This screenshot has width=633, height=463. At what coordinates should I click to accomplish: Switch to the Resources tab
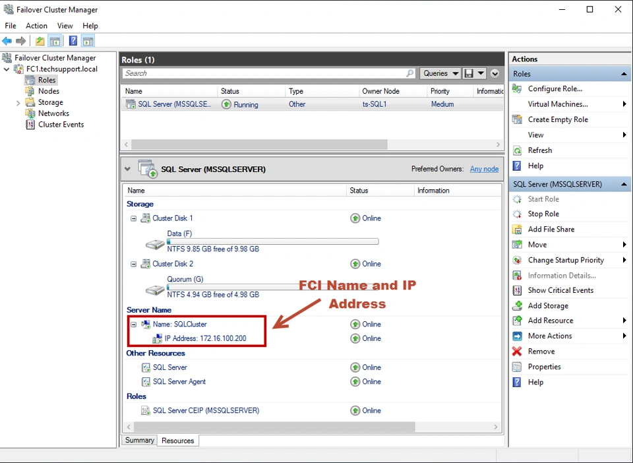177,441
